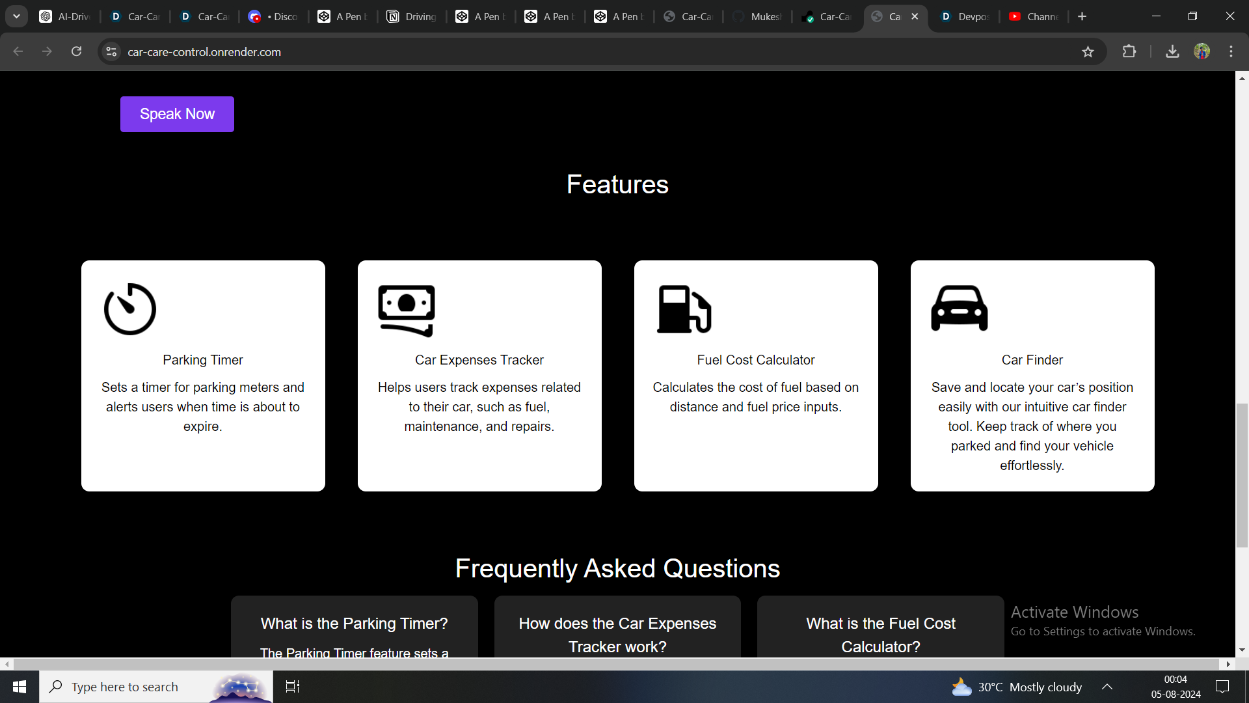The height and width of the screenshot is (703, 1249).
Task: Click the Car Expenses Tracker money icon
Action: (x=407, y=310)
